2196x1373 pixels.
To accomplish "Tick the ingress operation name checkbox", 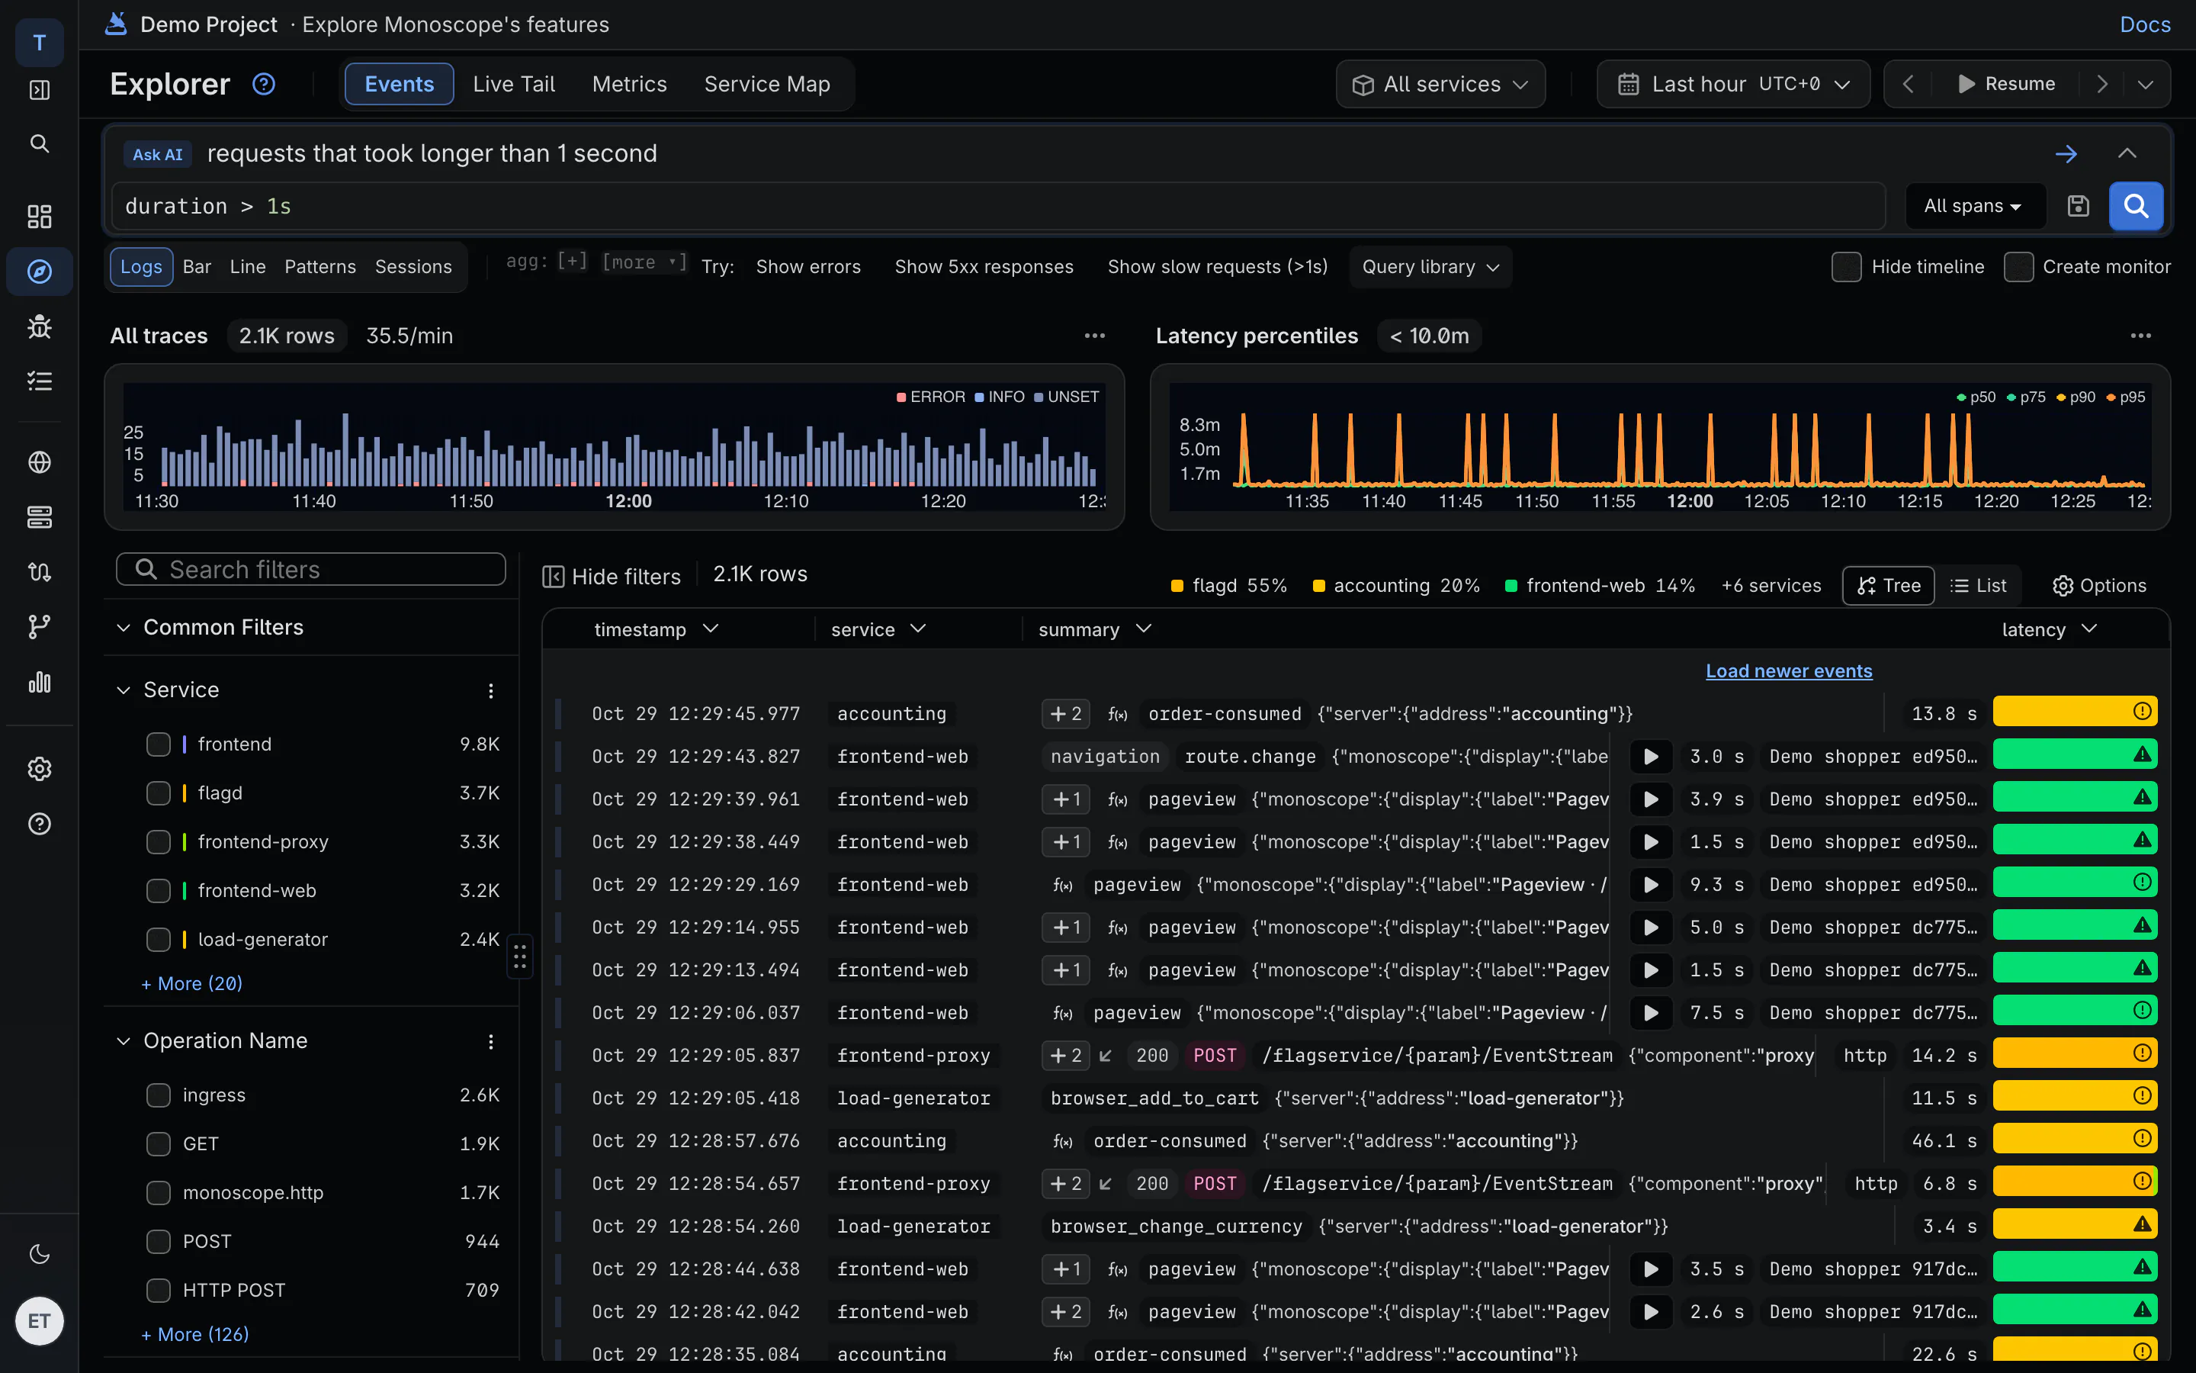I will (x=159, y=1095).
